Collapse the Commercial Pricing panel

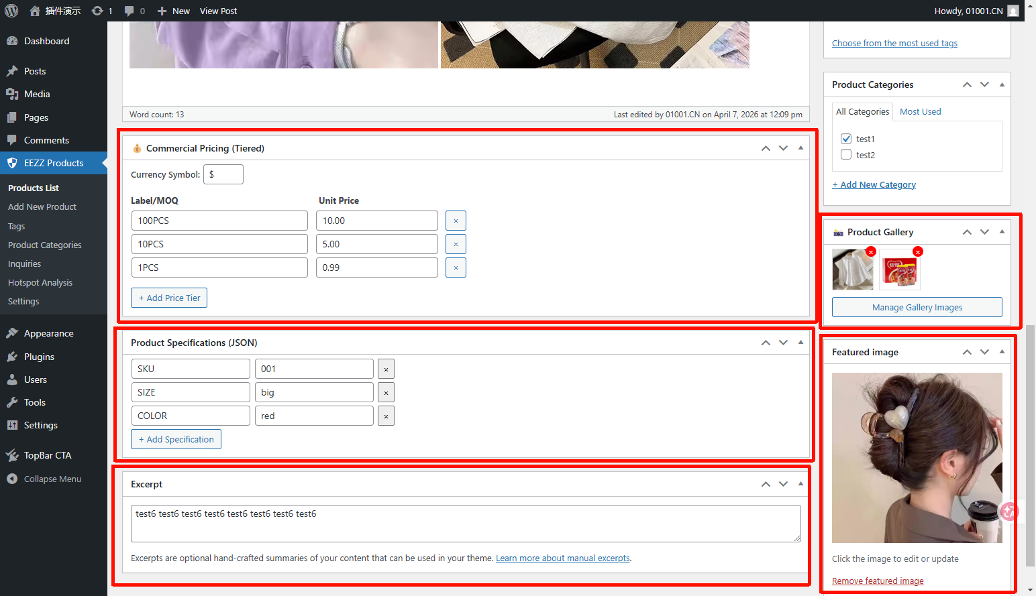tap(800, 148)
